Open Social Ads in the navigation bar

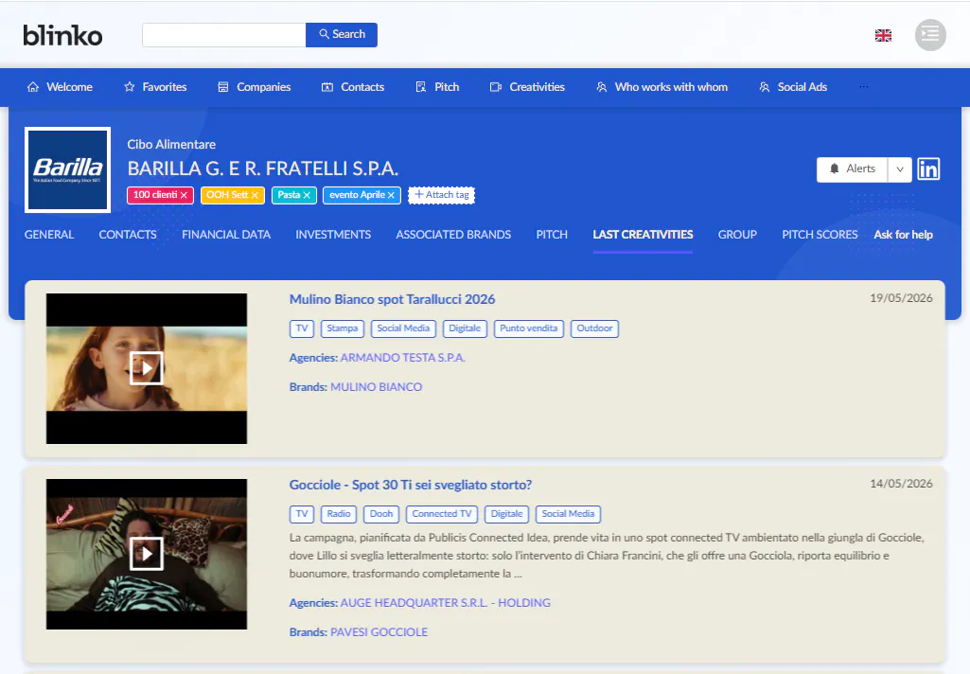(793, 87)
